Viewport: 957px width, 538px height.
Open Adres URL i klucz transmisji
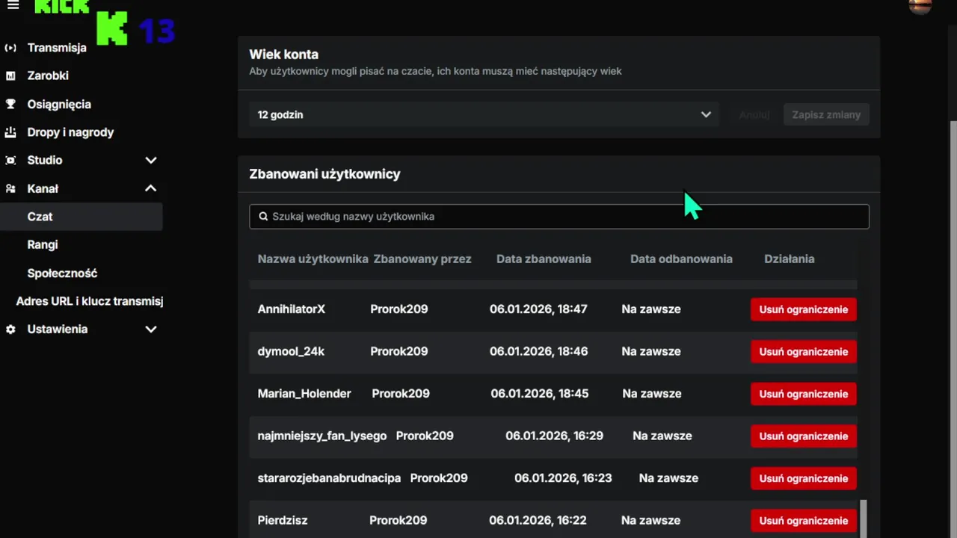point(89,301)
